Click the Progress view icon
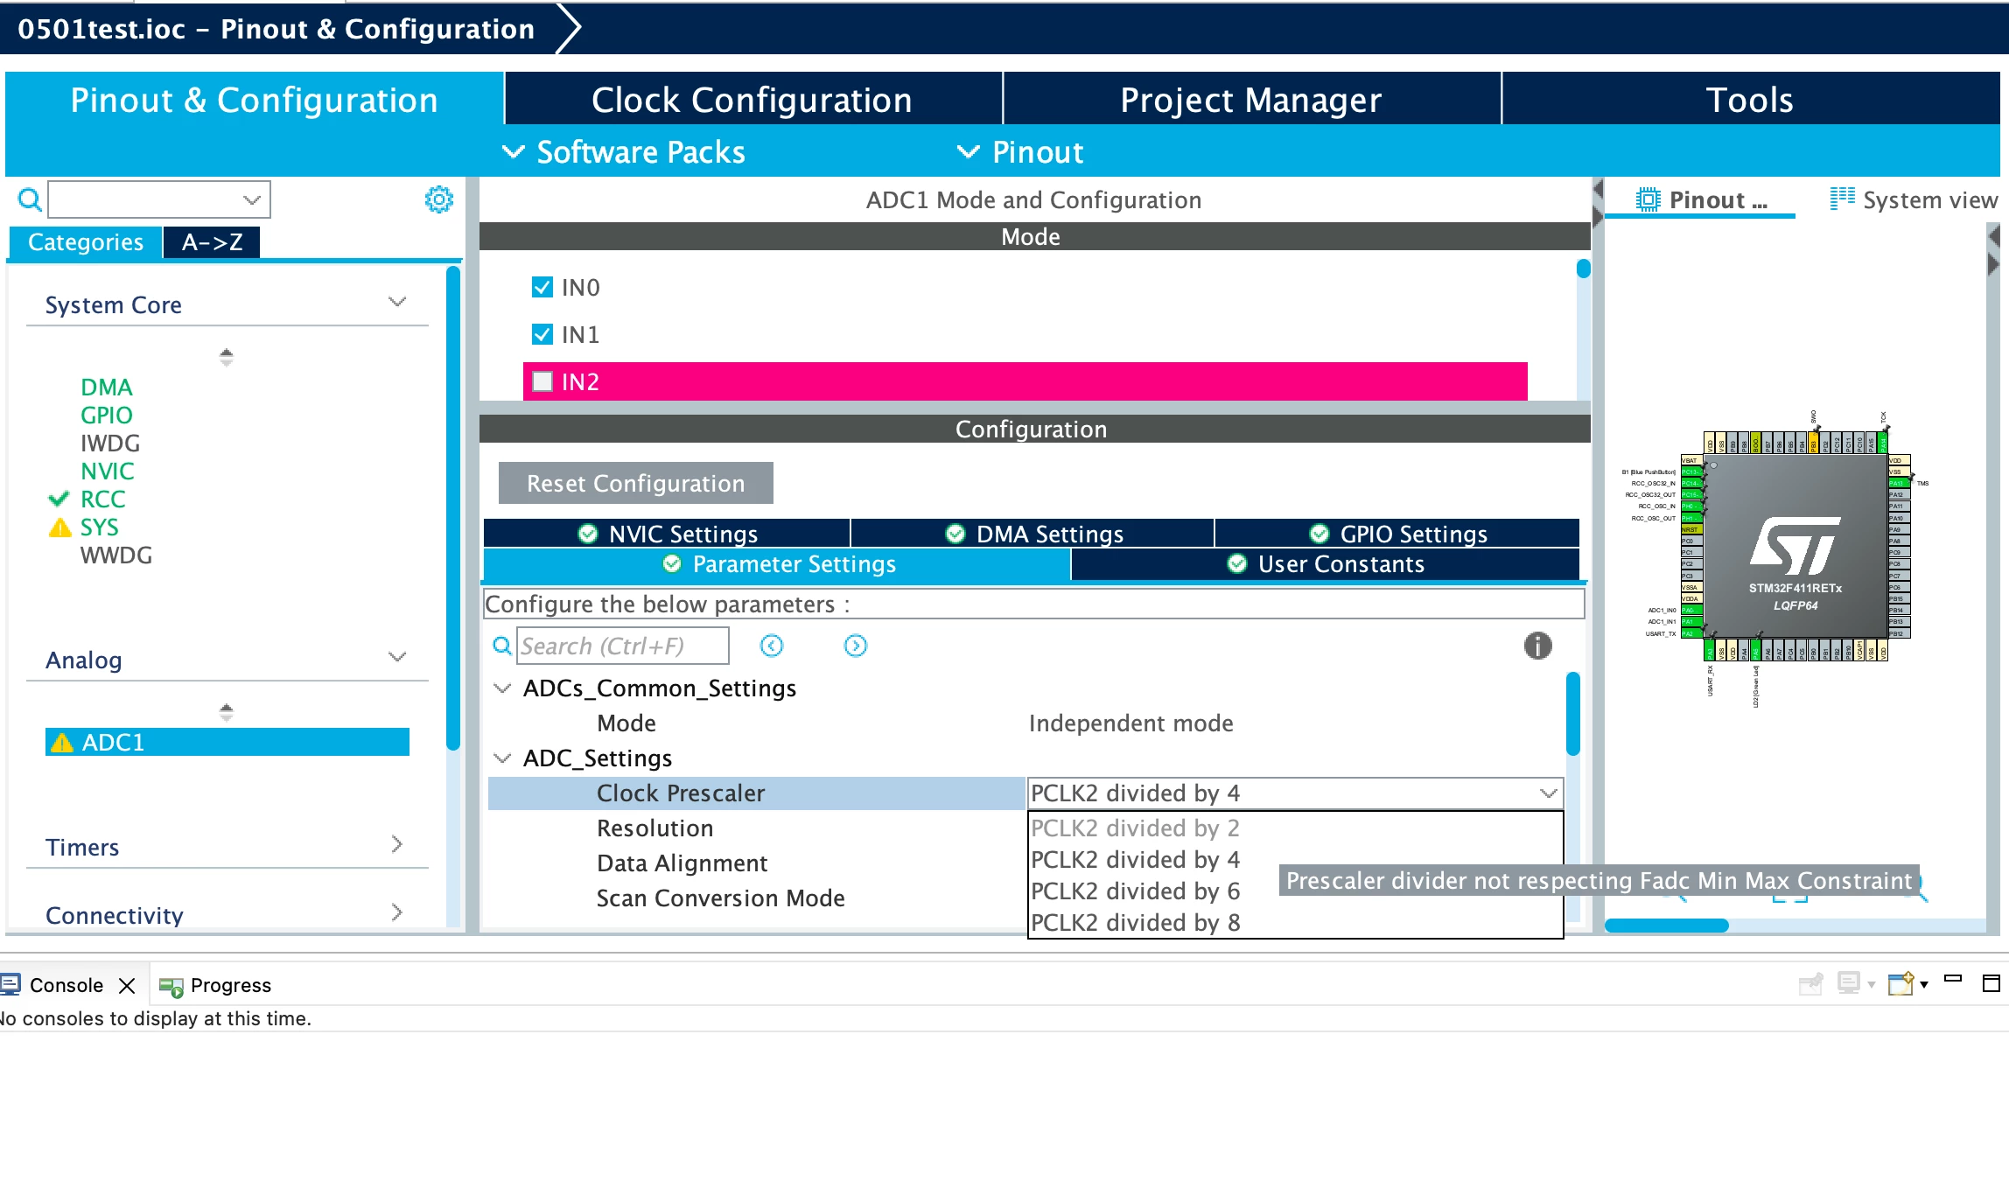The image size is (2009, 1202). 171,986
